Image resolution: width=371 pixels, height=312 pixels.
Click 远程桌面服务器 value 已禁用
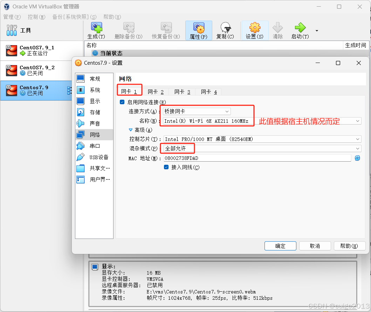[x=155, y=285]
